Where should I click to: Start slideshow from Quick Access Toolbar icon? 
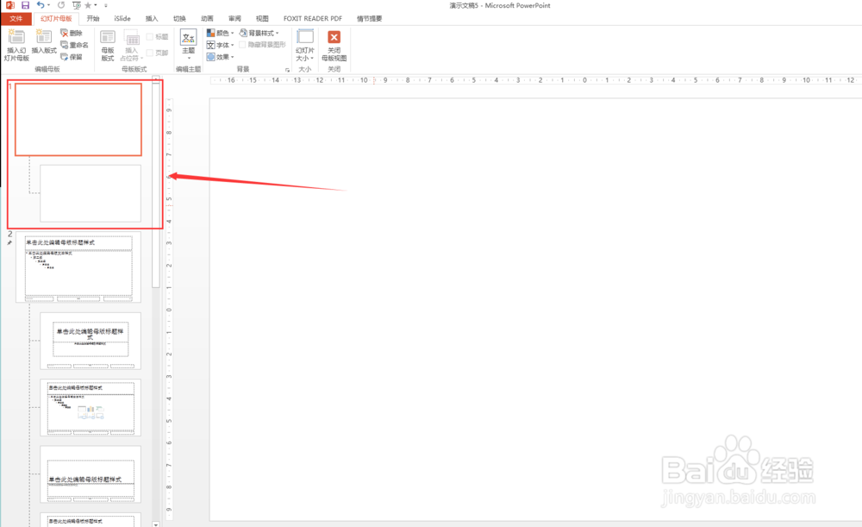(76, 5)
